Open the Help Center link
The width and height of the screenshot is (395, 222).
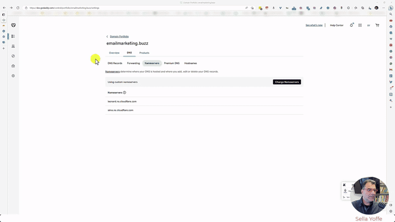pyautogui.click(x=337, y=25)
